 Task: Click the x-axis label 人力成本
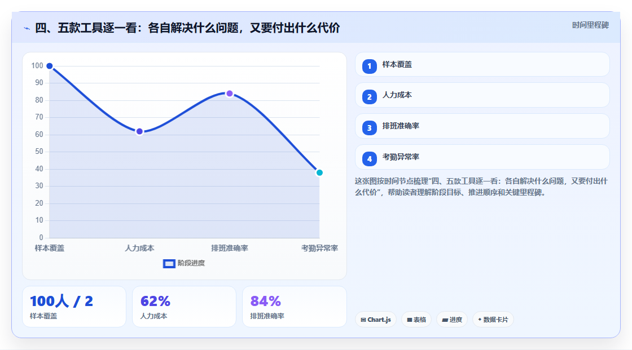pyautogui.click(x=139, y=249)
